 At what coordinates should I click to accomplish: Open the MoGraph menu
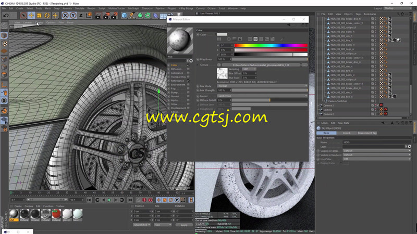click(x=133, y=8)
